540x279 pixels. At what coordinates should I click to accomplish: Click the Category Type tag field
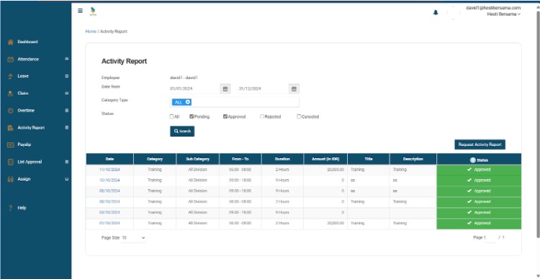click(x=235, y=102)
